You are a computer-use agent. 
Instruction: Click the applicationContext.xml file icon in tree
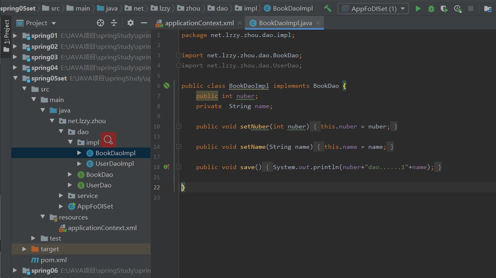click(63, 228)
